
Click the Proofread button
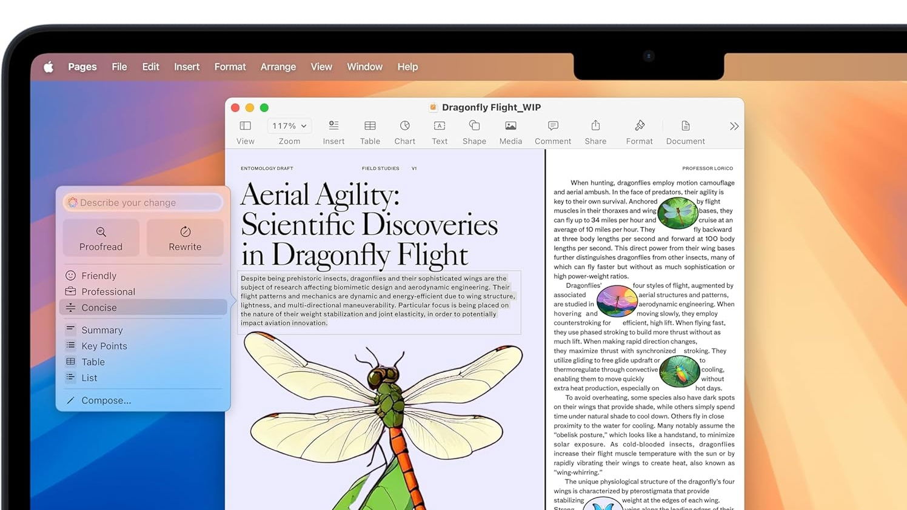(x=101, y=238)
